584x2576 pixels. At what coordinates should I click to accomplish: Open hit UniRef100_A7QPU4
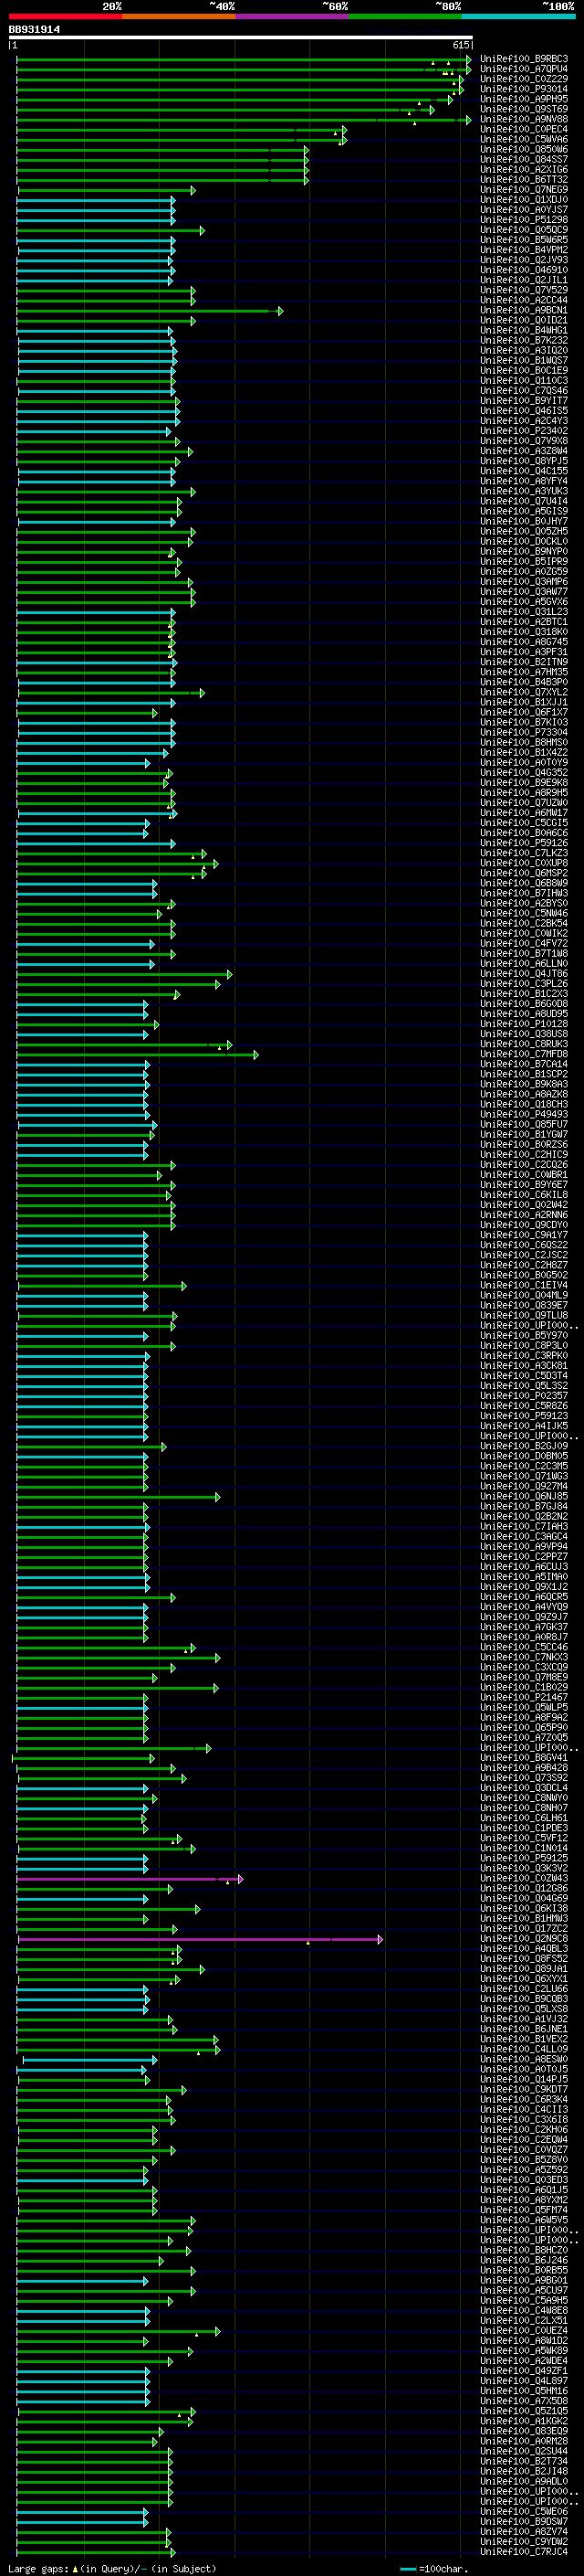(x=523, y=69)
